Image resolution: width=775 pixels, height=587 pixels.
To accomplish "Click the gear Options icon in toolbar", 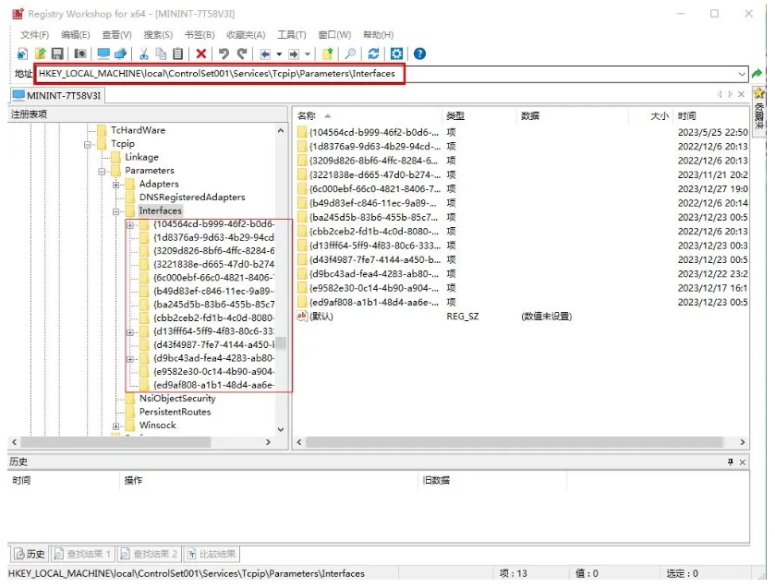I will 396,54.
